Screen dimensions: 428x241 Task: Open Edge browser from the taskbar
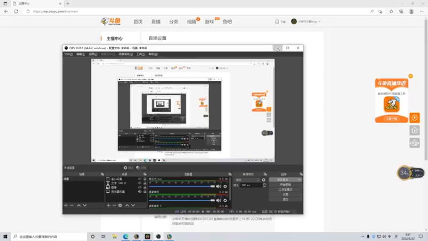(x=126, y=237)
